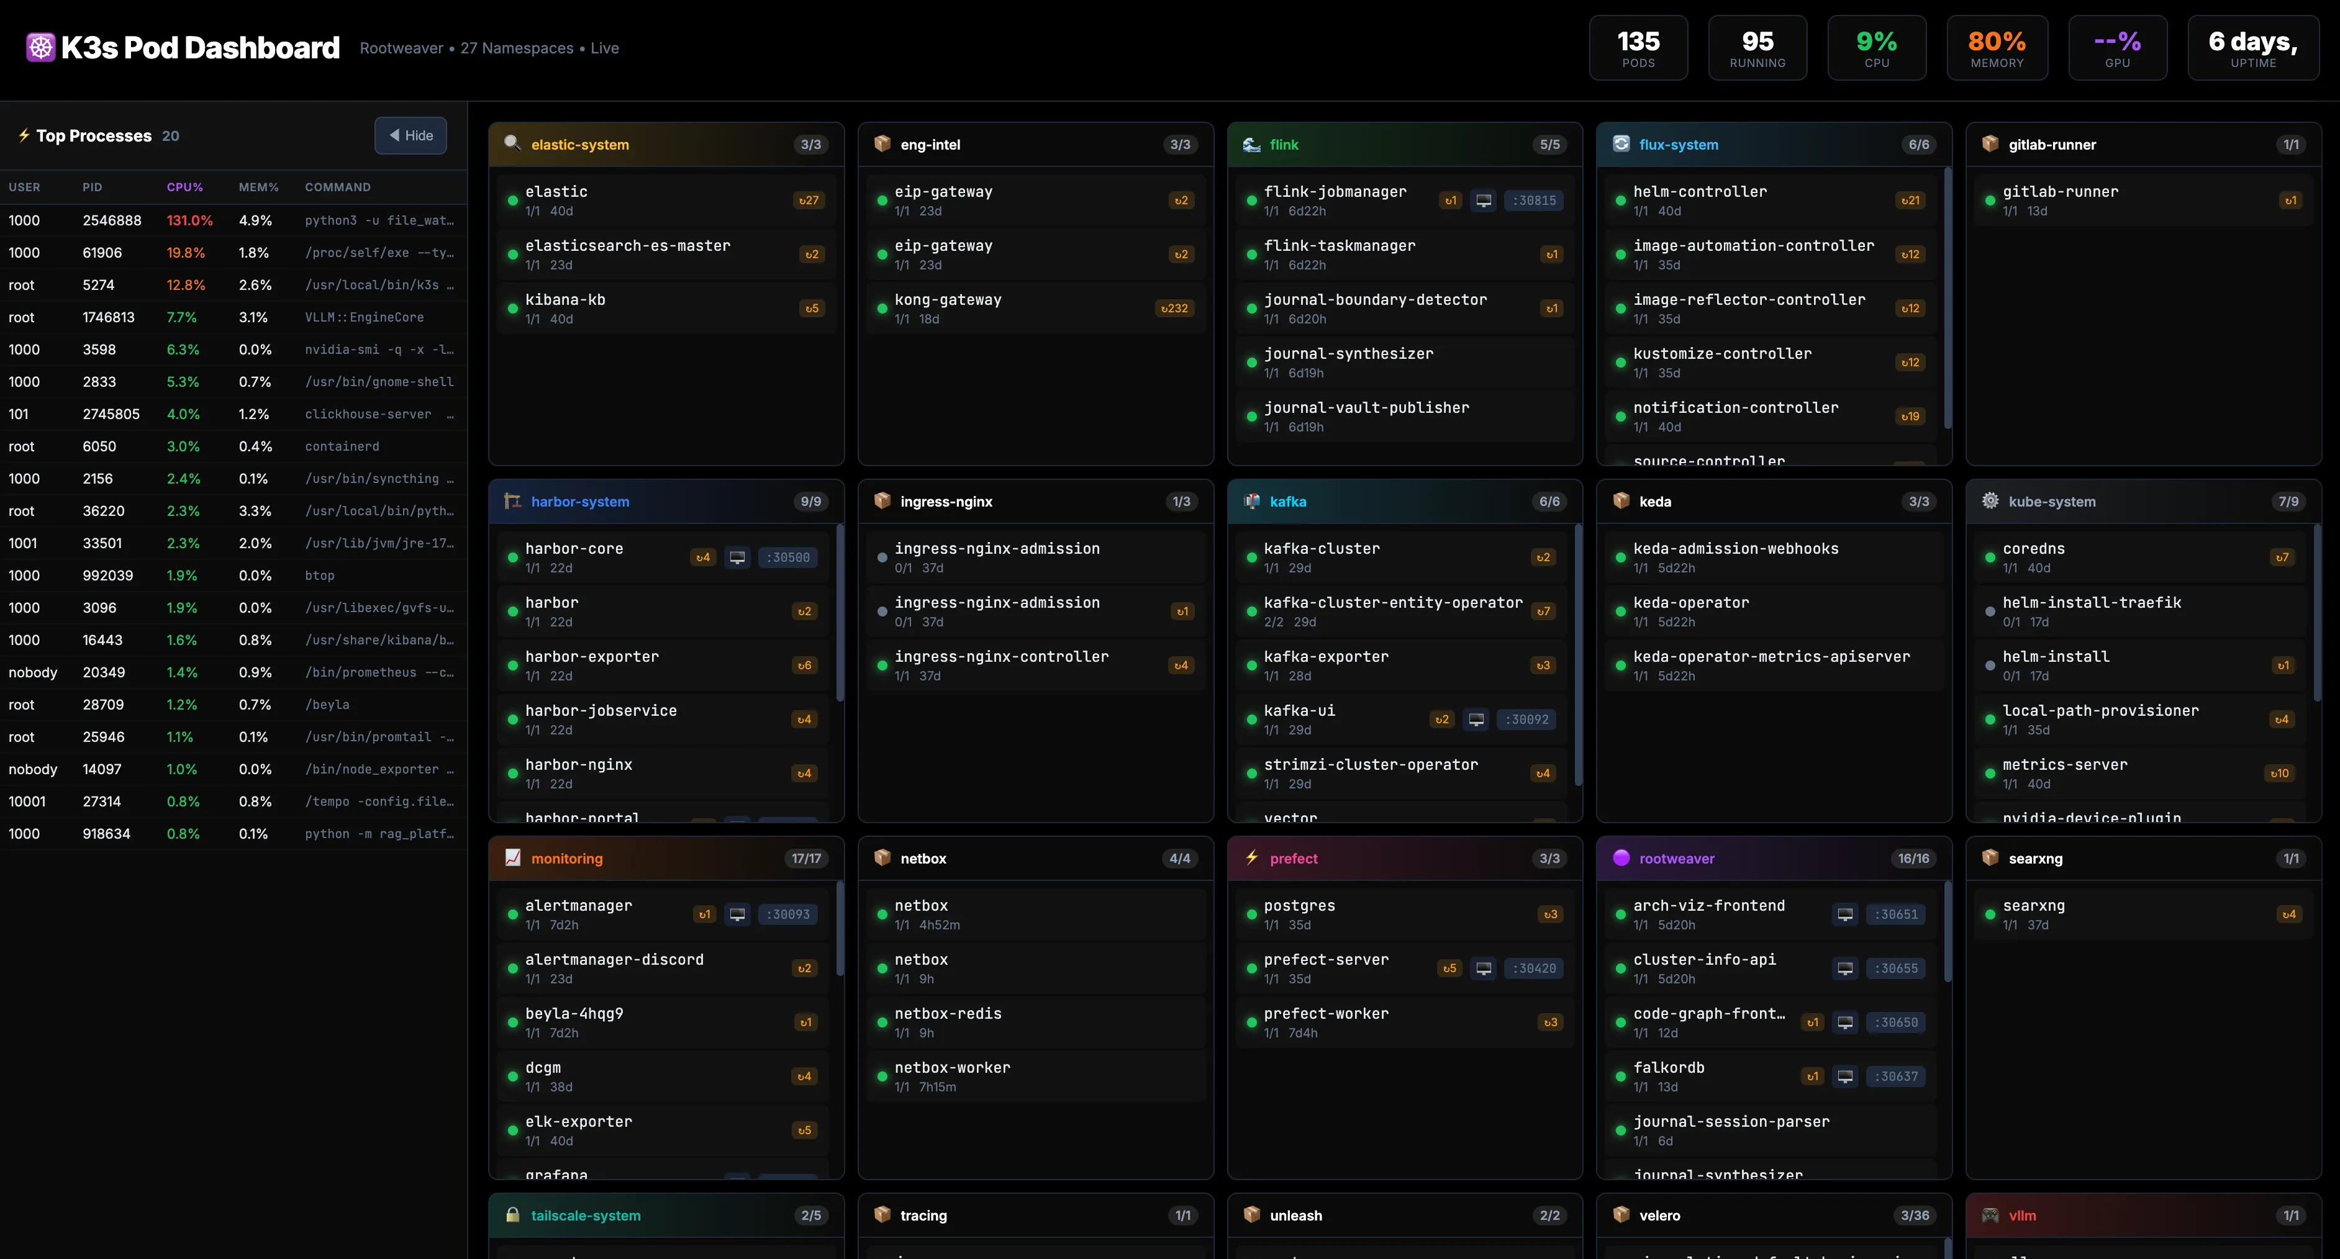Select the kong-gateway pod row
This screenshot has width=2340, height=1259.
(x=1036, y=308)
